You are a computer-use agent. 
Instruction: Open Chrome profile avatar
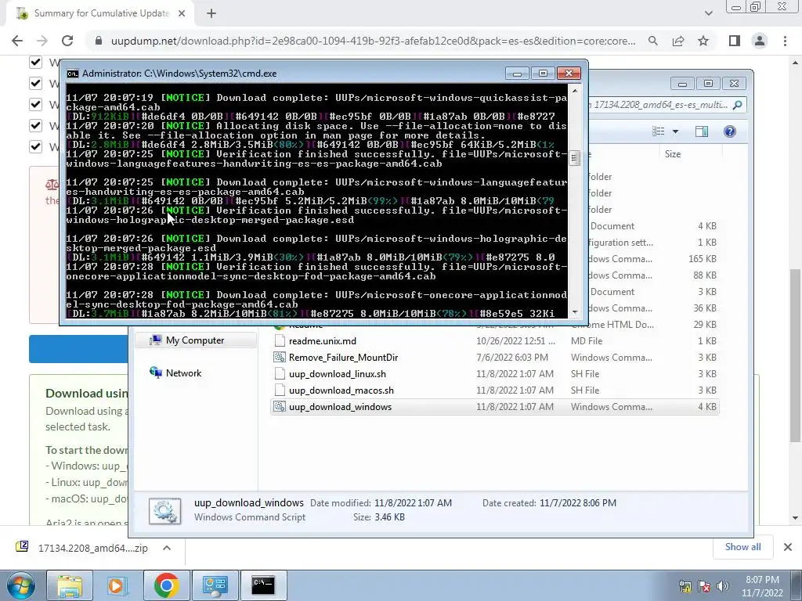click(760, 41)
